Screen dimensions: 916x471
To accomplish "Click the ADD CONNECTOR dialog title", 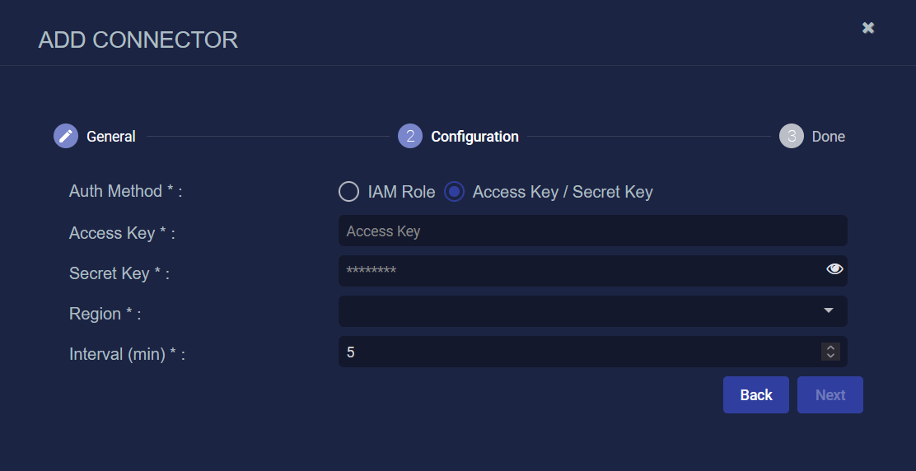I will [x=138, y=40].
